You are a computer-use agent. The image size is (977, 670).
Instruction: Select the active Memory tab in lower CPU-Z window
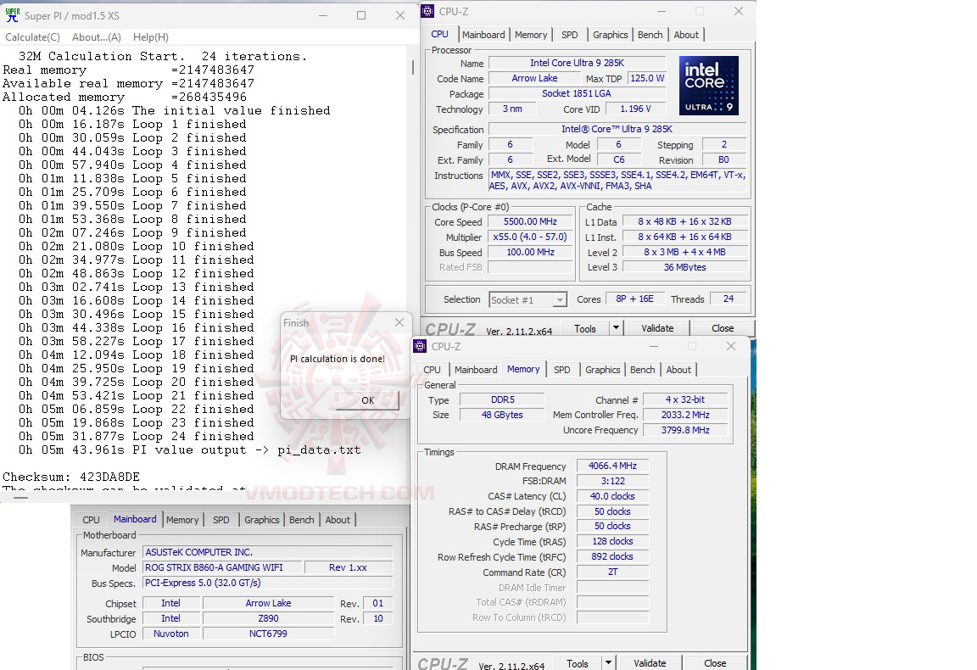[x=523, y=369]
